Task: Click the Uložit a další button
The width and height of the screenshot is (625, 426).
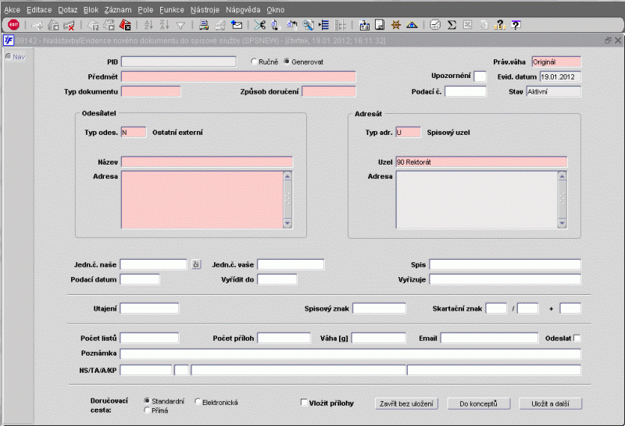Action: coord(551,403)
